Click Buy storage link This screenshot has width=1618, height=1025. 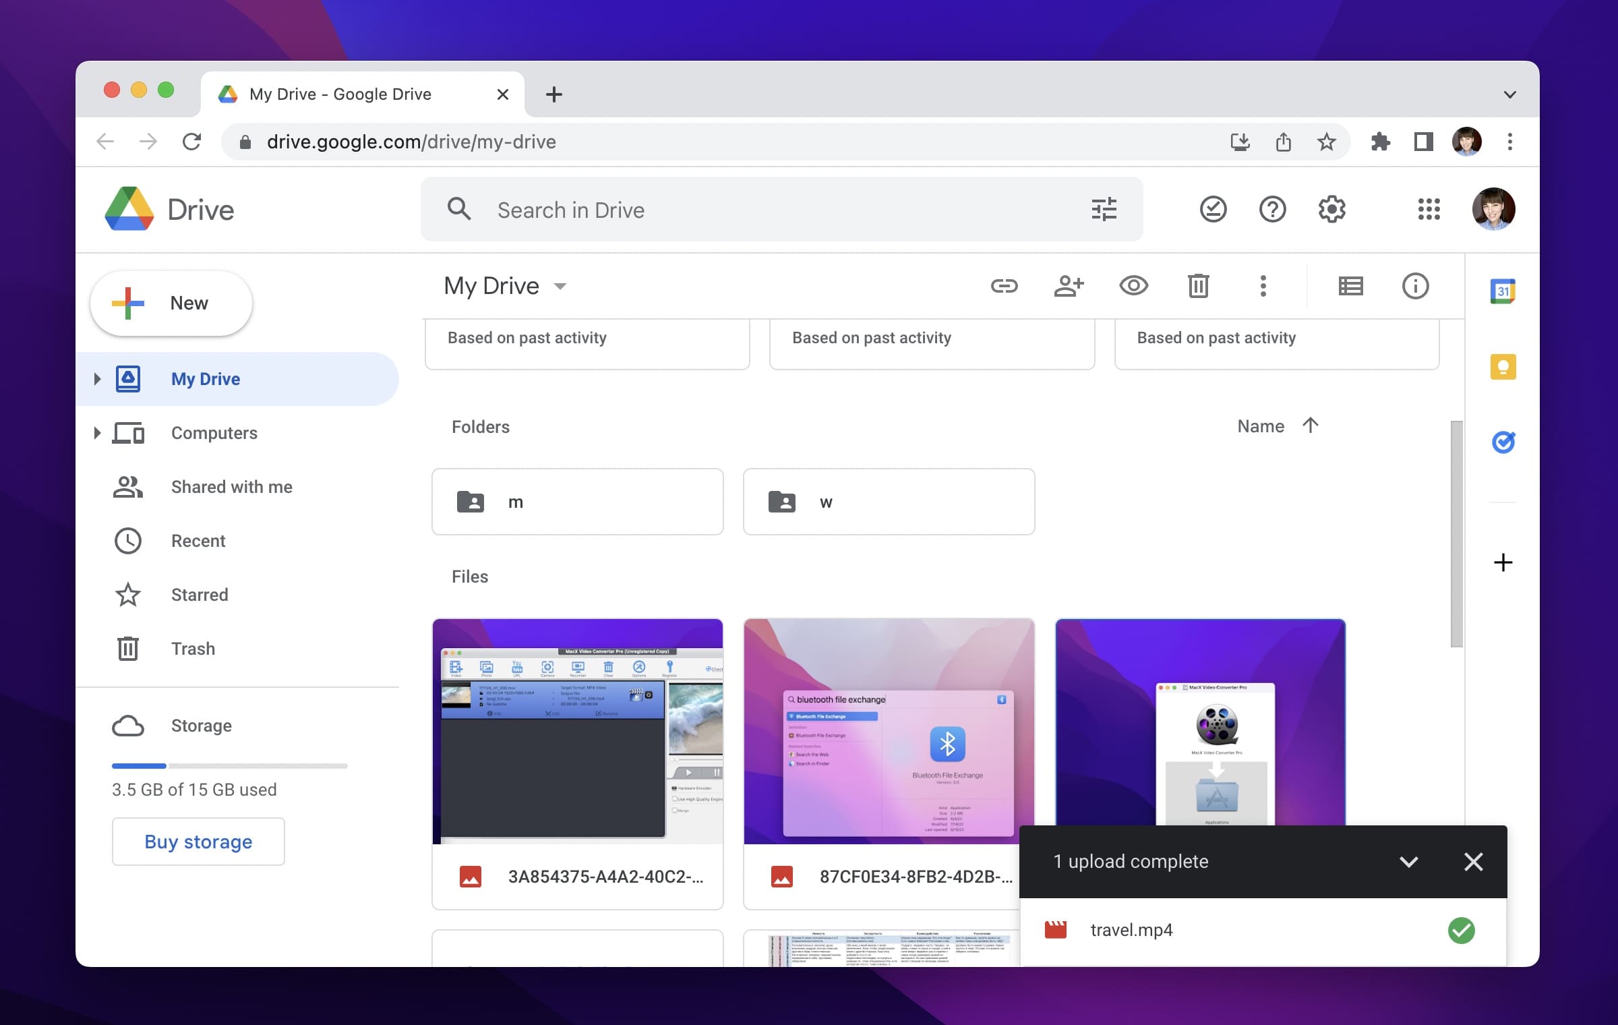pos(198,842)
